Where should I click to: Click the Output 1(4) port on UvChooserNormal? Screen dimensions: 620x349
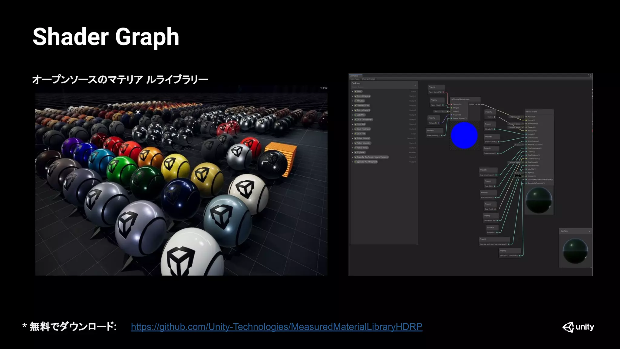pos(479,104)
